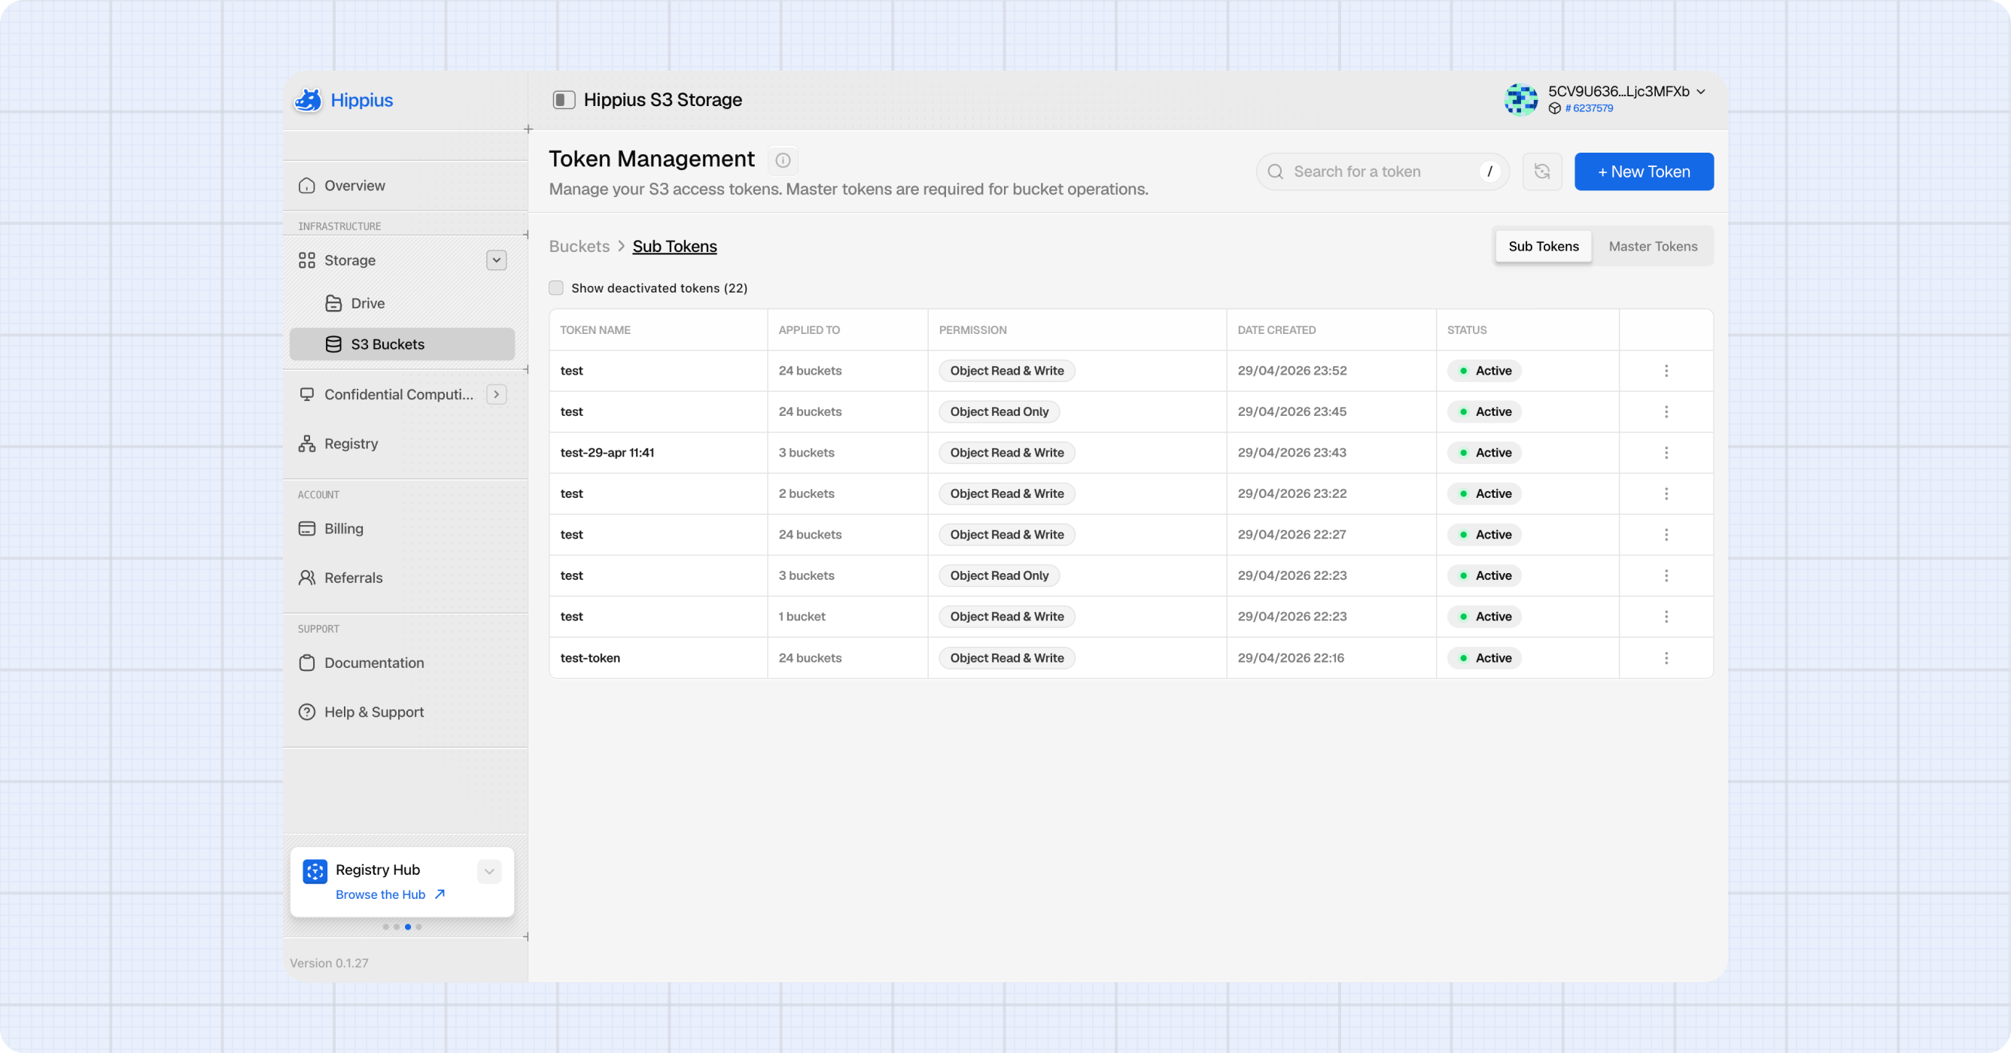Click the PERMISSION column header
The height and width of the screenshot is (1053, 2011).
pos(972,330)
